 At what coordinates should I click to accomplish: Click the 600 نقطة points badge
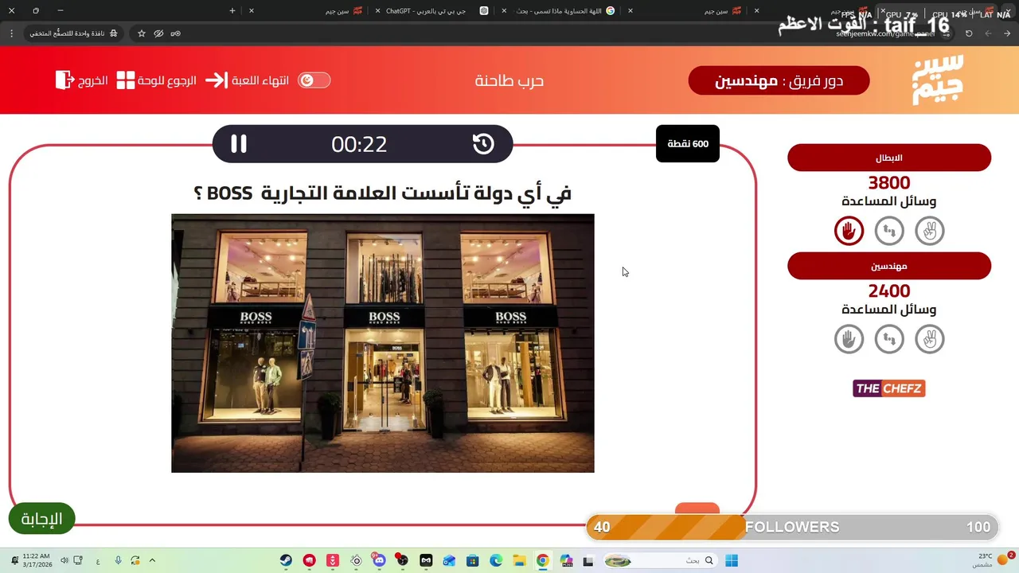[x=688, y=144]
